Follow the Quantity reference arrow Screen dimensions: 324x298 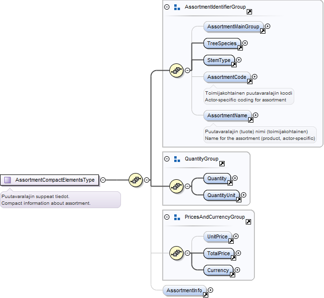pos(230,183)
